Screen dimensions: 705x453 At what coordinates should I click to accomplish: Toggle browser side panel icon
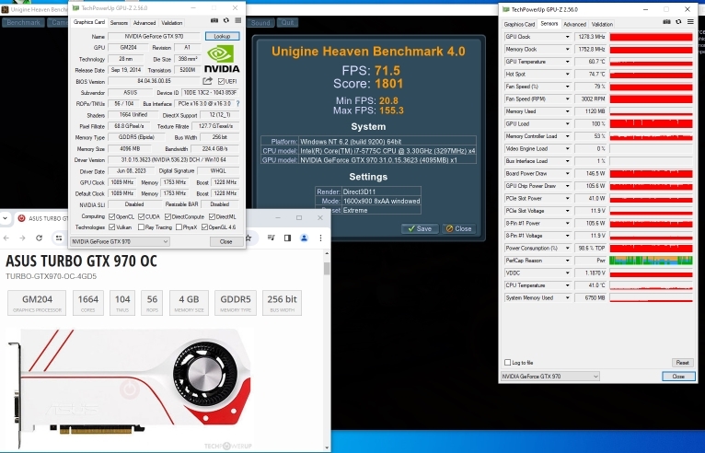pyautogui.click(x=287, y=238)
